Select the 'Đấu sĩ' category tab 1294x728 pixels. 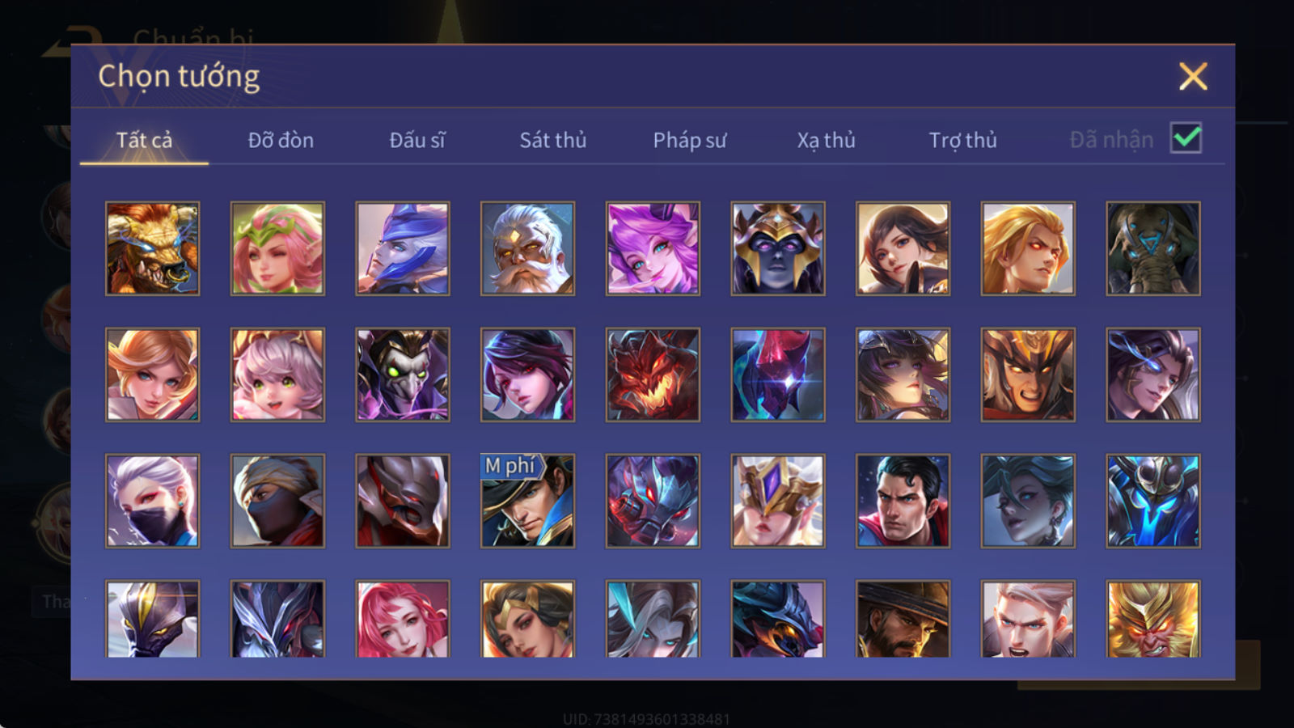click(417, 140)
